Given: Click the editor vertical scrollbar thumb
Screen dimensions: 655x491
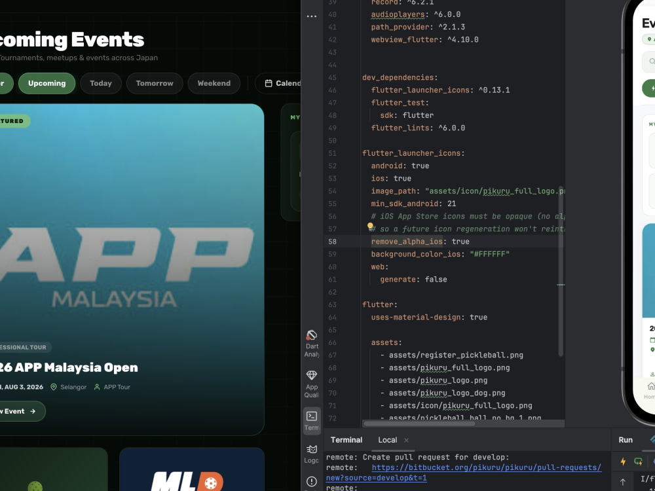Looking at the screenshot, I should (x=561, y=272).
